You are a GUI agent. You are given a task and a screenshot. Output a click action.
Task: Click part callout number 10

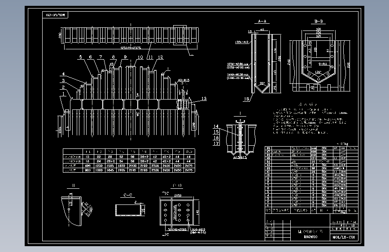point(140,57)
